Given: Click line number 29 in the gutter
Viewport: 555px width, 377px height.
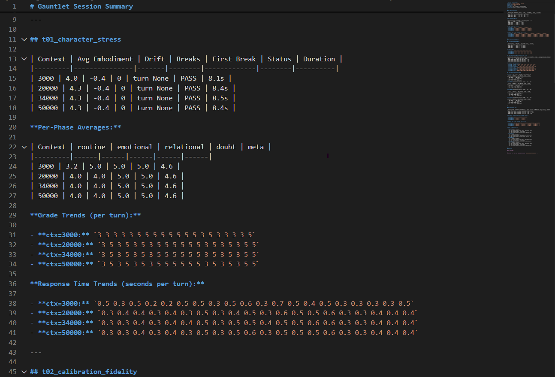Looking at the screenshot, I should [x=12, y=215].
